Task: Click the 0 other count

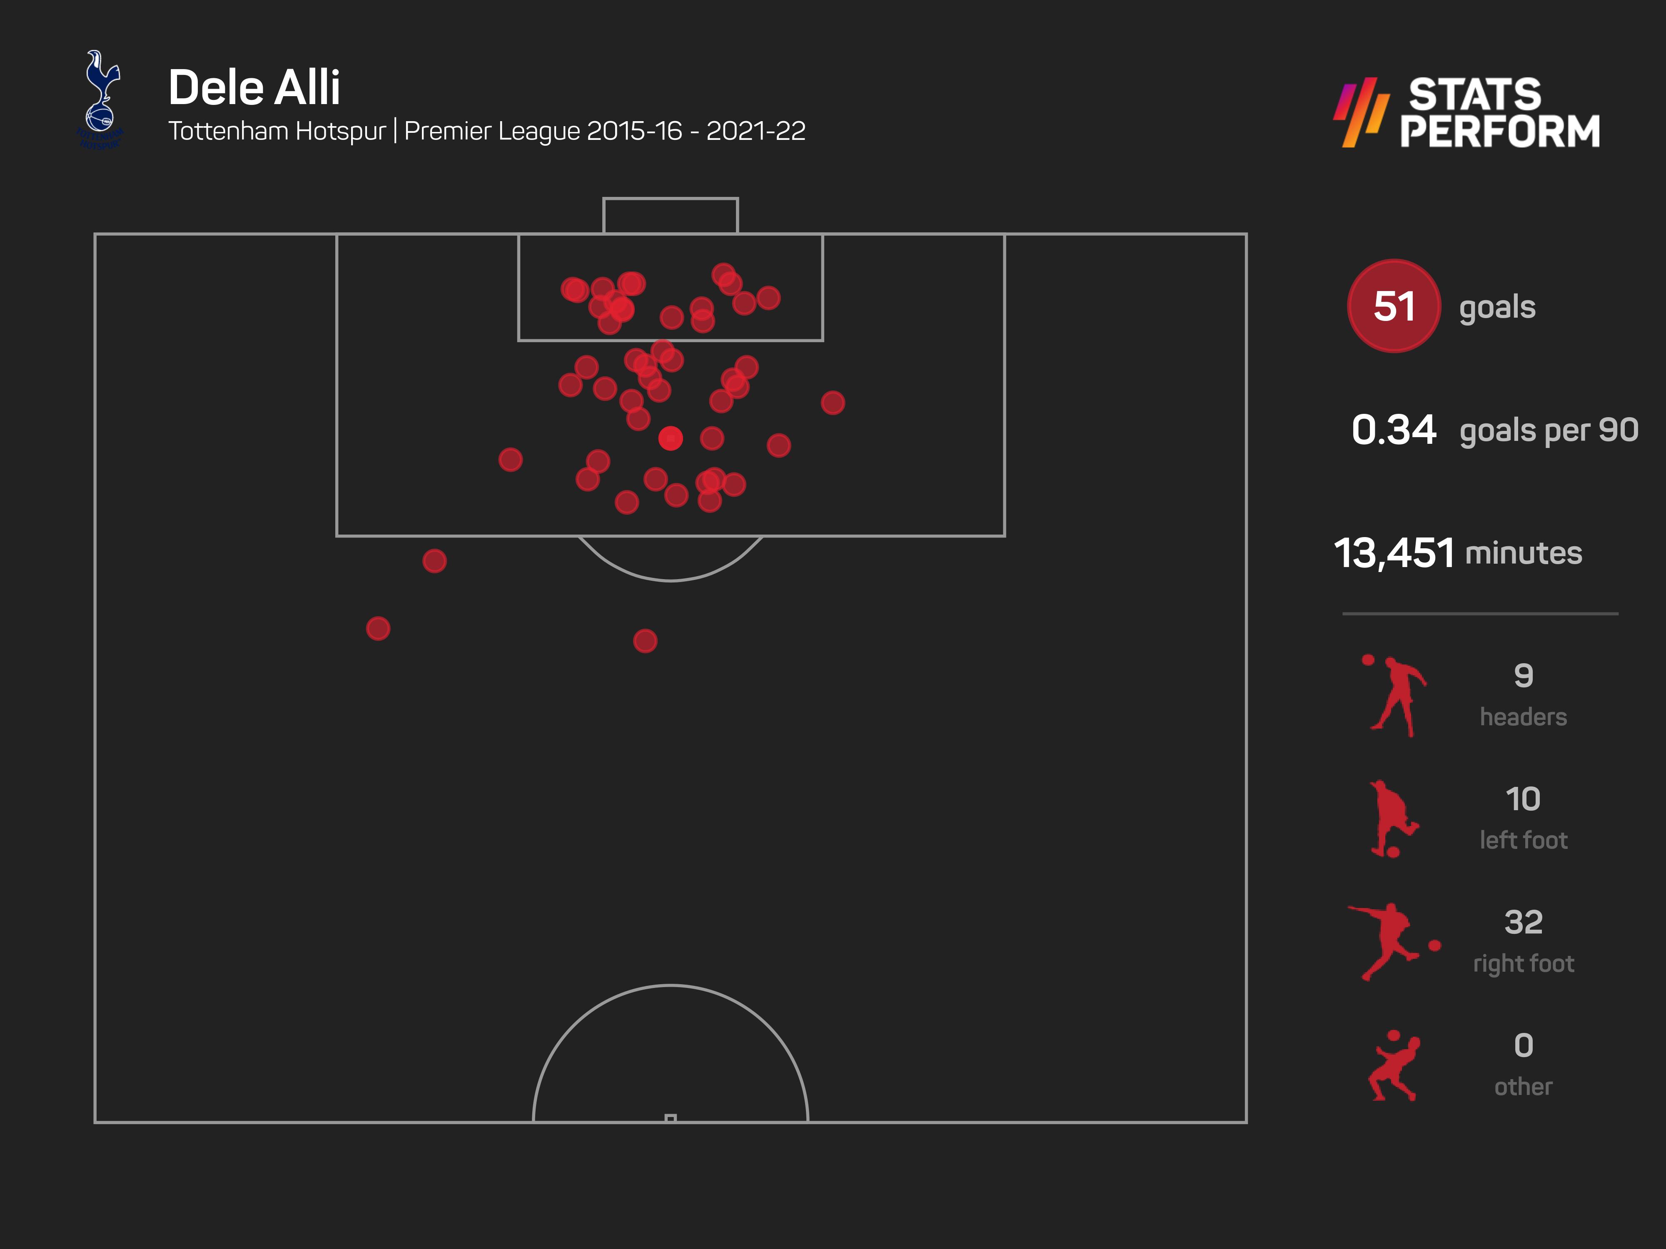Action: 1524,1045
